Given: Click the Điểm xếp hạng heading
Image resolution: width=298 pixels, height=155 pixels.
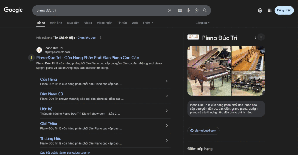Looking at the screenshot, I should pos(200,149).
